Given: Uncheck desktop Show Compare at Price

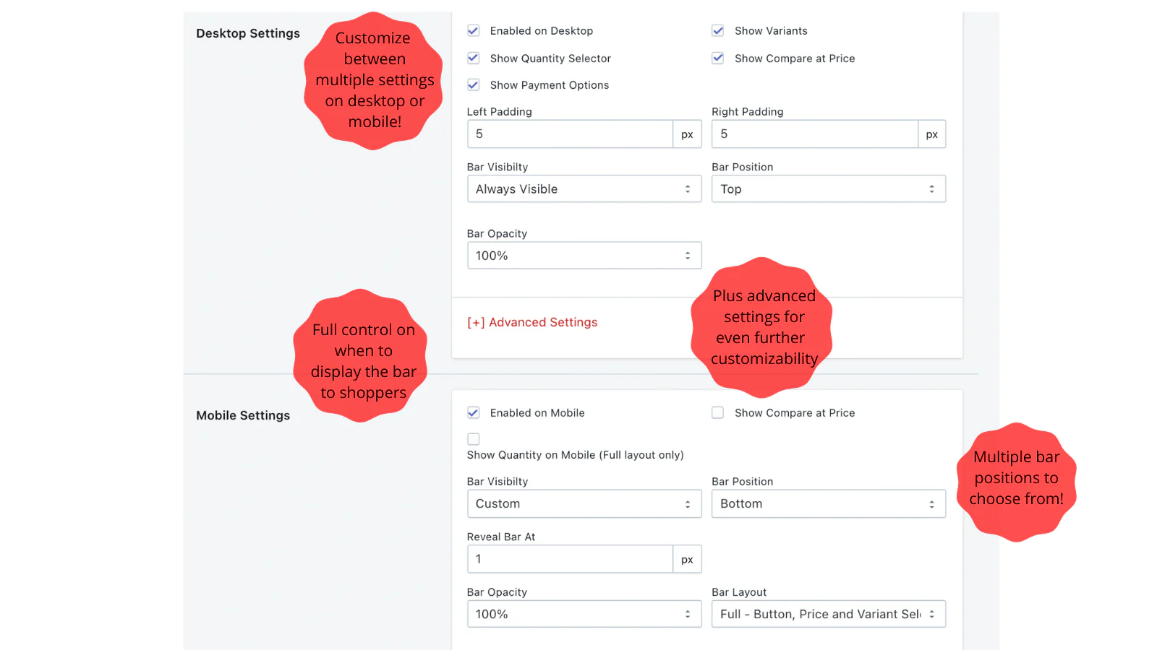Looking at the screenshot, I should click(x=718, y=58).
